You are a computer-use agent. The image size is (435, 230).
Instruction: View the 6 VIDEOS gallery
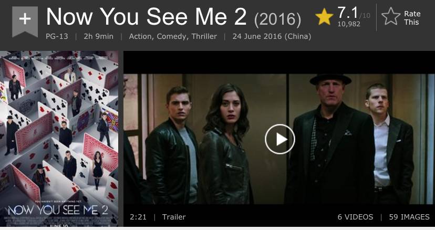355,217
